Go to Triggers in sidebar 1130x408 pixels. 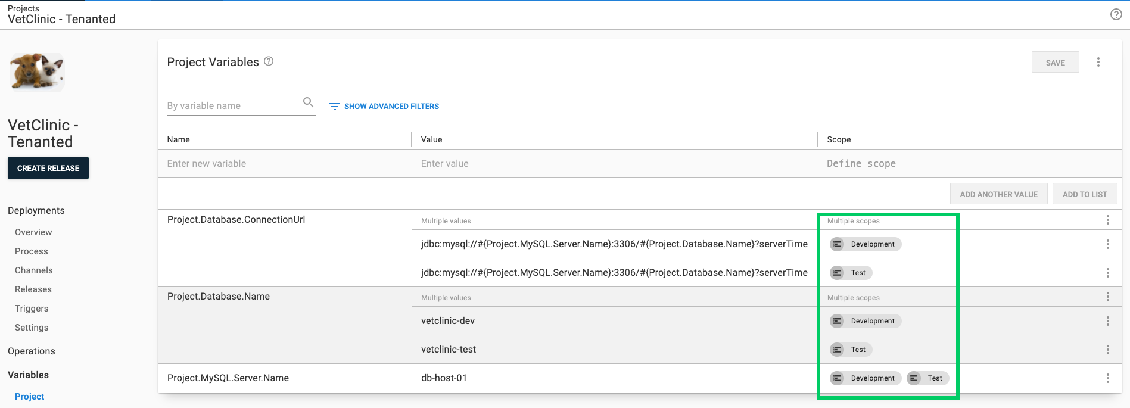(32, 309)
